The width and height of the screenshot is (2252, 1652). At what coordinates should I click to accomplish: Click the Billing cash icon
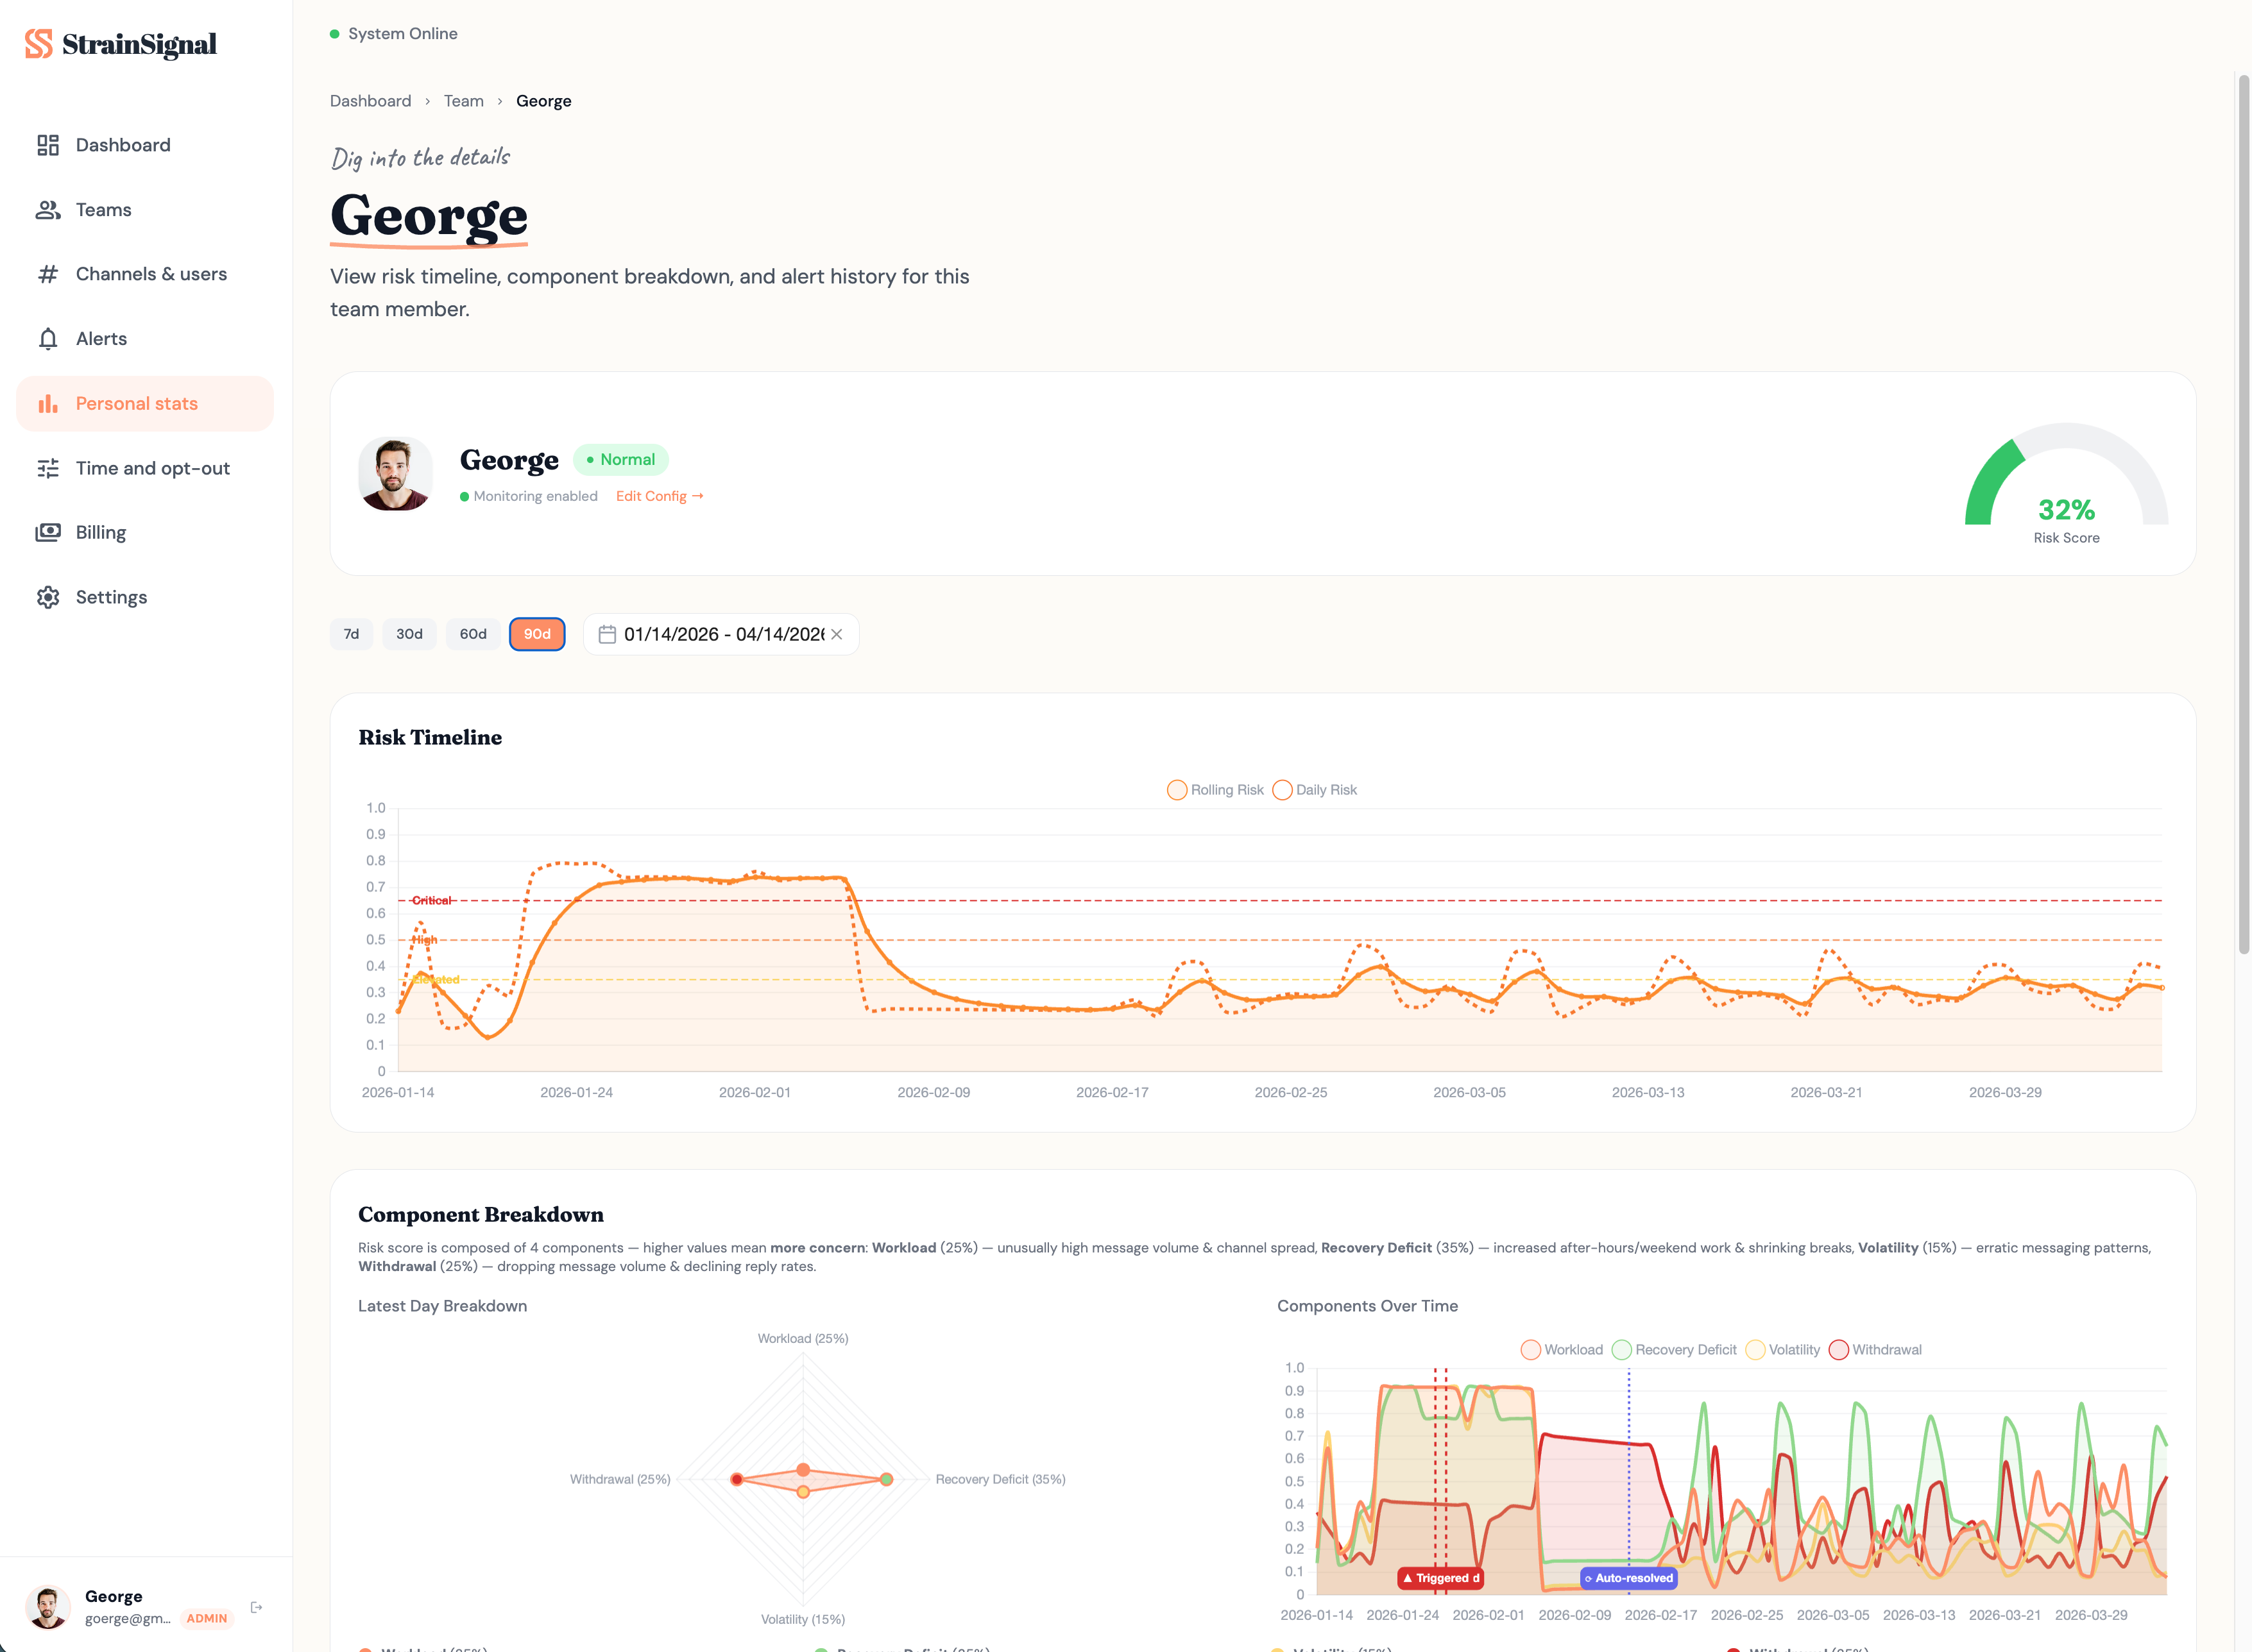[x=48, y=532]
